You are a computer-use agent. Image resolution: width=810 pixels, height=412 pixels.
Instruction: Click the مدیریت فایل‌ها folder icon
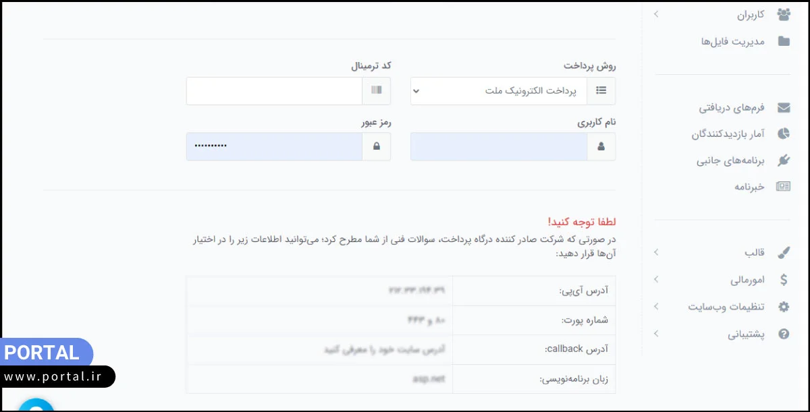tap(783, 40)
